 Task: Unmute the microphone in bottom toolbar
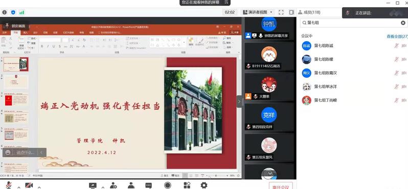(x=9, y=185)
